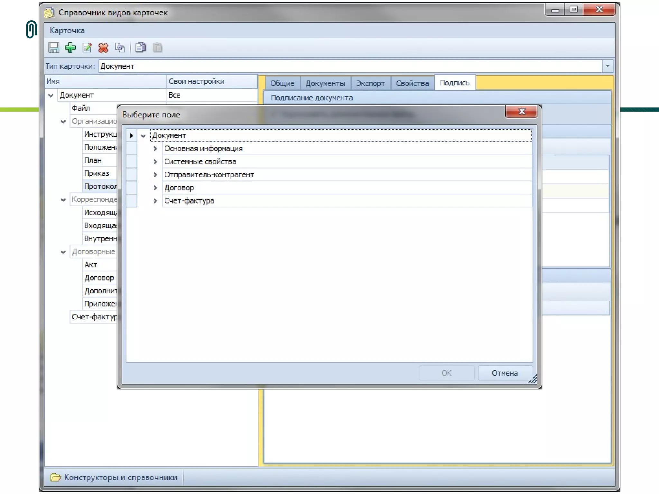
Task: Expand Системные свойства node
Action: [155, 162]
